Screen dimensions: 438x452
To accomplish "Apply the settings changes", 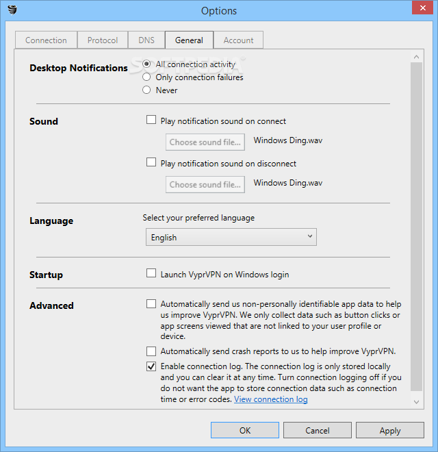I will [390, 430].
